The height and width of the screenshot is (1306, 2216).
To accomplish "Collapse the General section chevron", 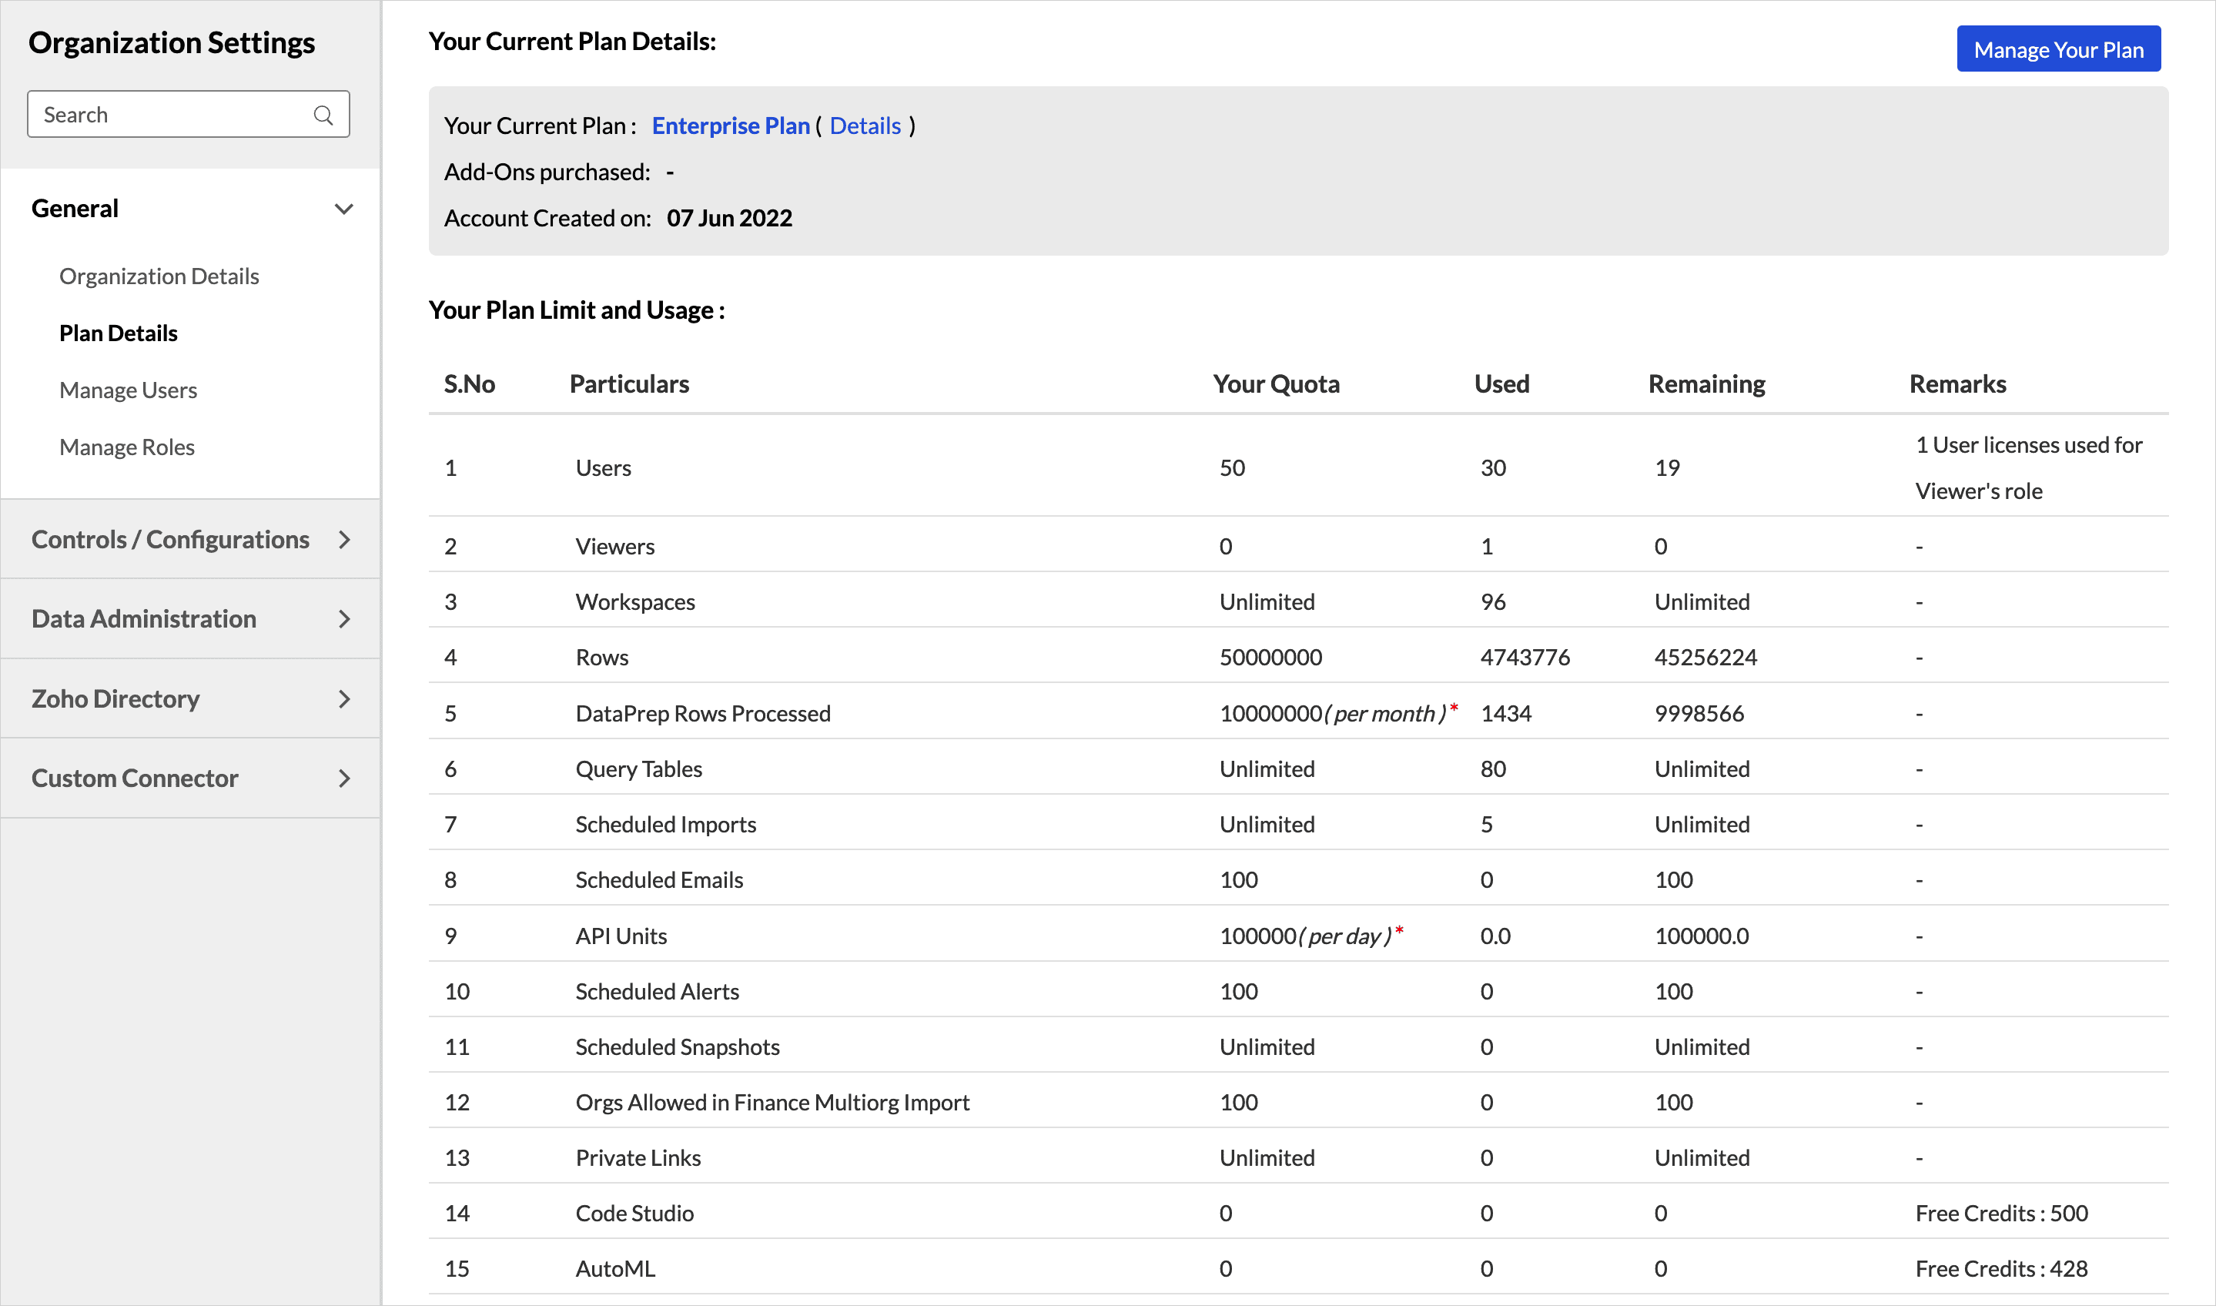I will tap(344, 209).
